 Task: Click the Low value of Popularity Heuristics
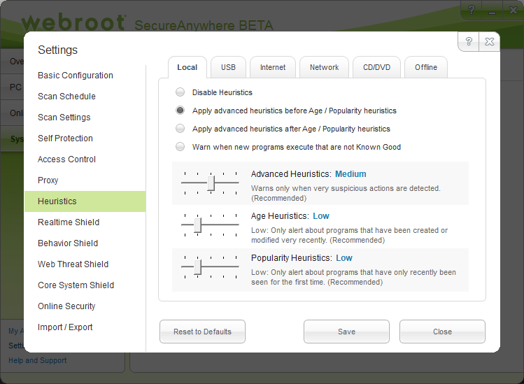point(344,258)
